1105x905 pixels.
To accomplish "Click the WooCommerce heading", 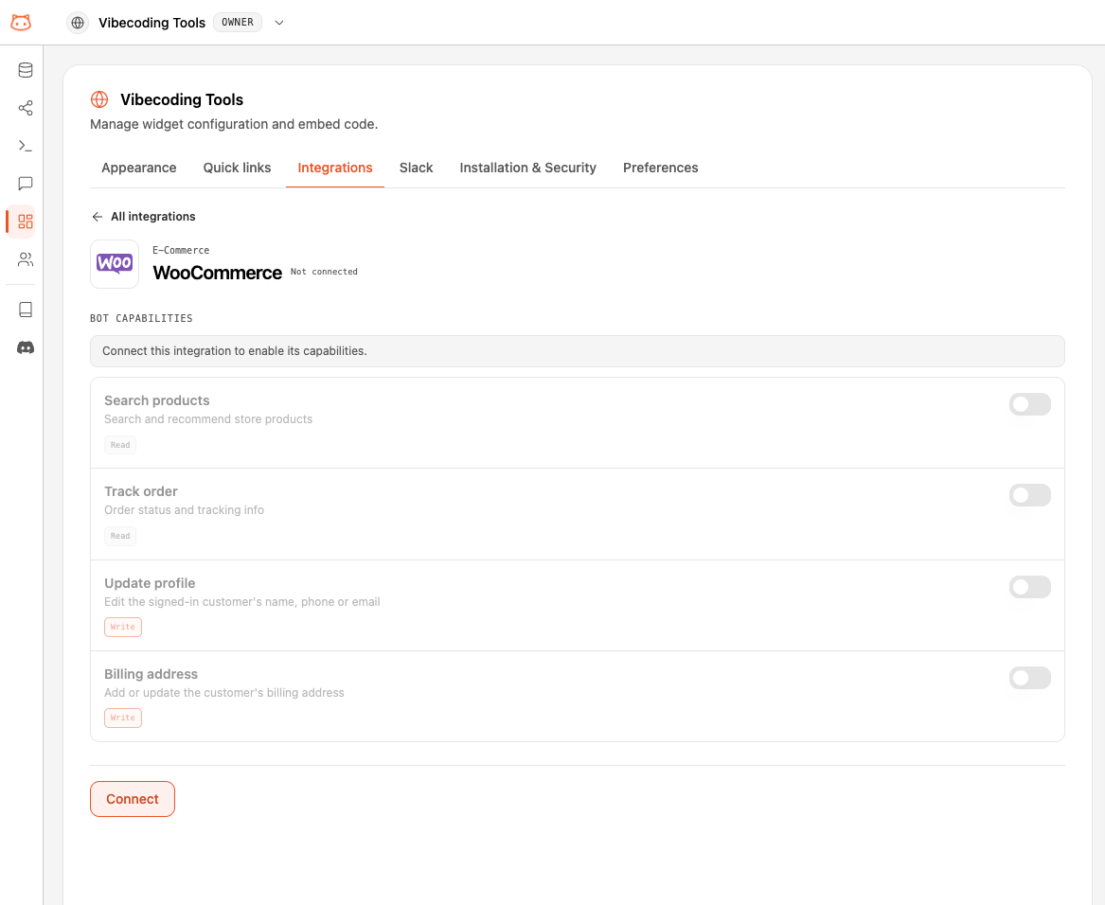I will 217,273.
